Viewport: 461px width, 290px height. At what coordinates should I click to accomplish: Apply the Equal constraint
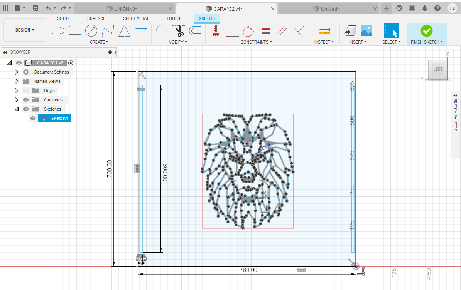pos(265,31)
